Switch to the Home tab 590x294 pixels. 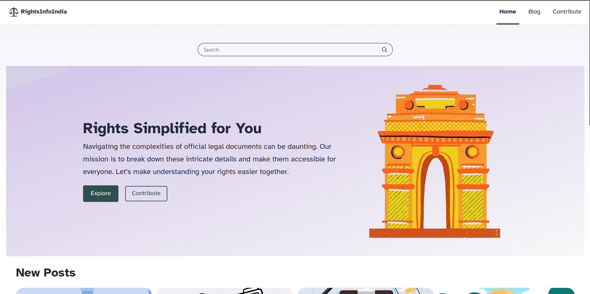508,12
